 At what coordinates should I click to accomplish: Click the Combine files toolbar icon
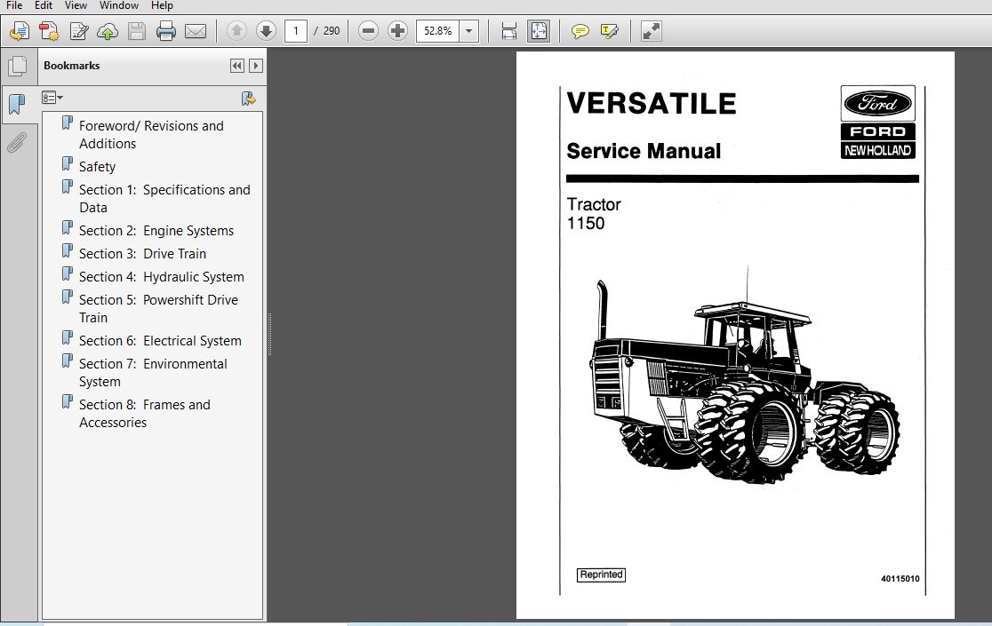(x=49, y=30)
